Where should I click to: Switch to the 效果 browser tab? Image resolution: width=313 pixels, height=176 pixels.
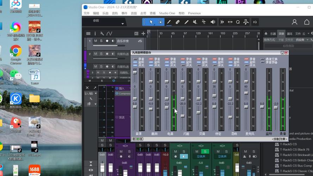click(281, 34)
